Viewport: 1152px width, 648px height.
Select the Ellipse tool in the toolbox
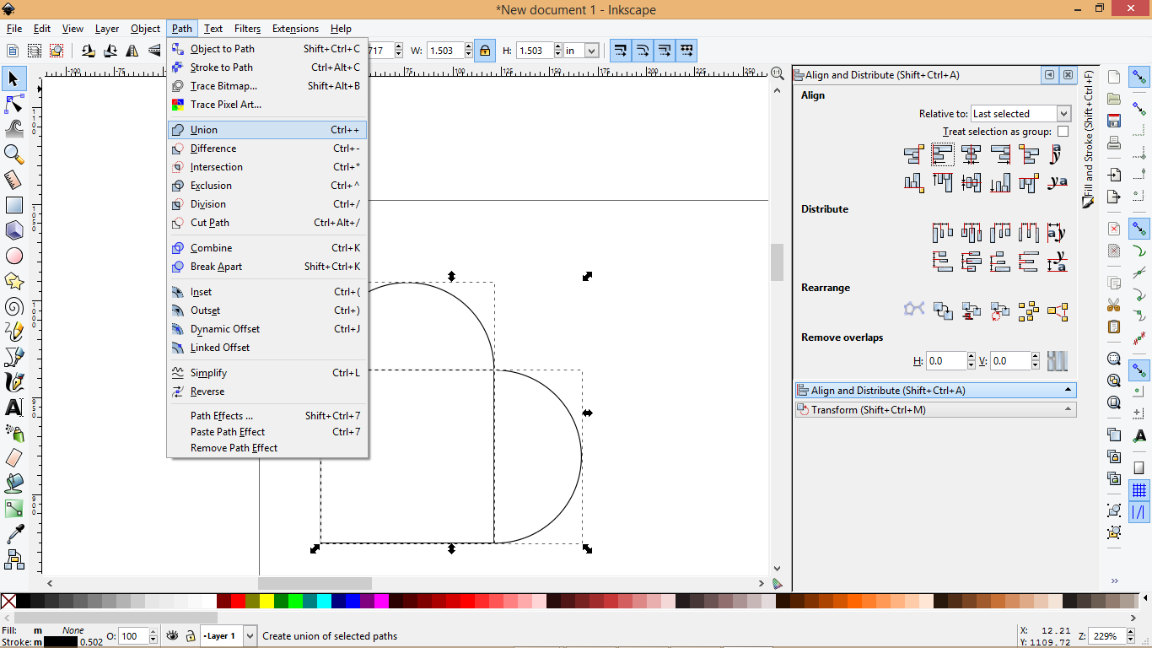[x=13, y=256]
